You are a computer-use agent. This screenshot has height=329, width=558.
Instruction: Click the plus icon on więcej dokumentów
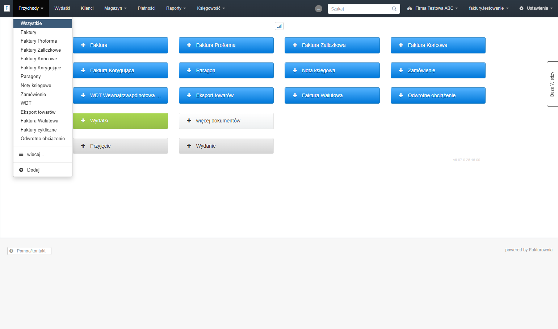(189, 121)
